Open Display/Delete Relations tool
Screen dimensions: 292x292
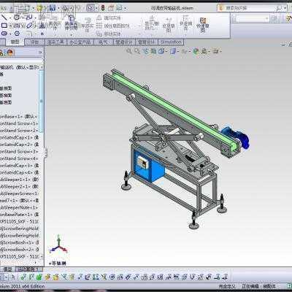[152, 23]
